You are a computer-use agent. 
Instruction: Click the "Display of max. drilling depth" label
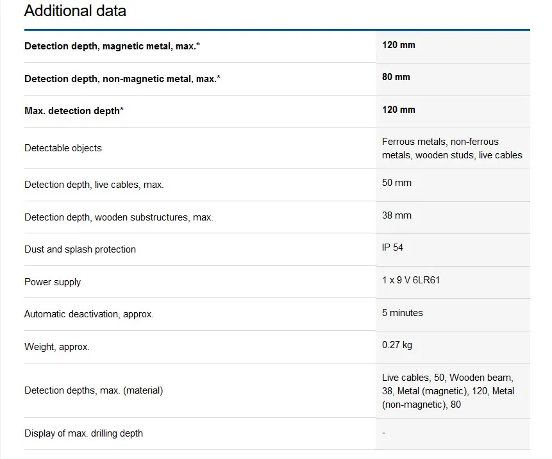[83, 433]
